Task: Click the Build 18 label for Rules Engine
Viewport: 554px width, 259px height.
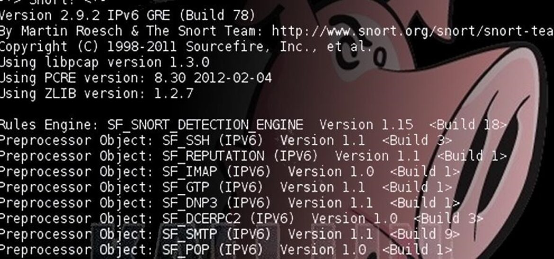Action: click(468, 125)
